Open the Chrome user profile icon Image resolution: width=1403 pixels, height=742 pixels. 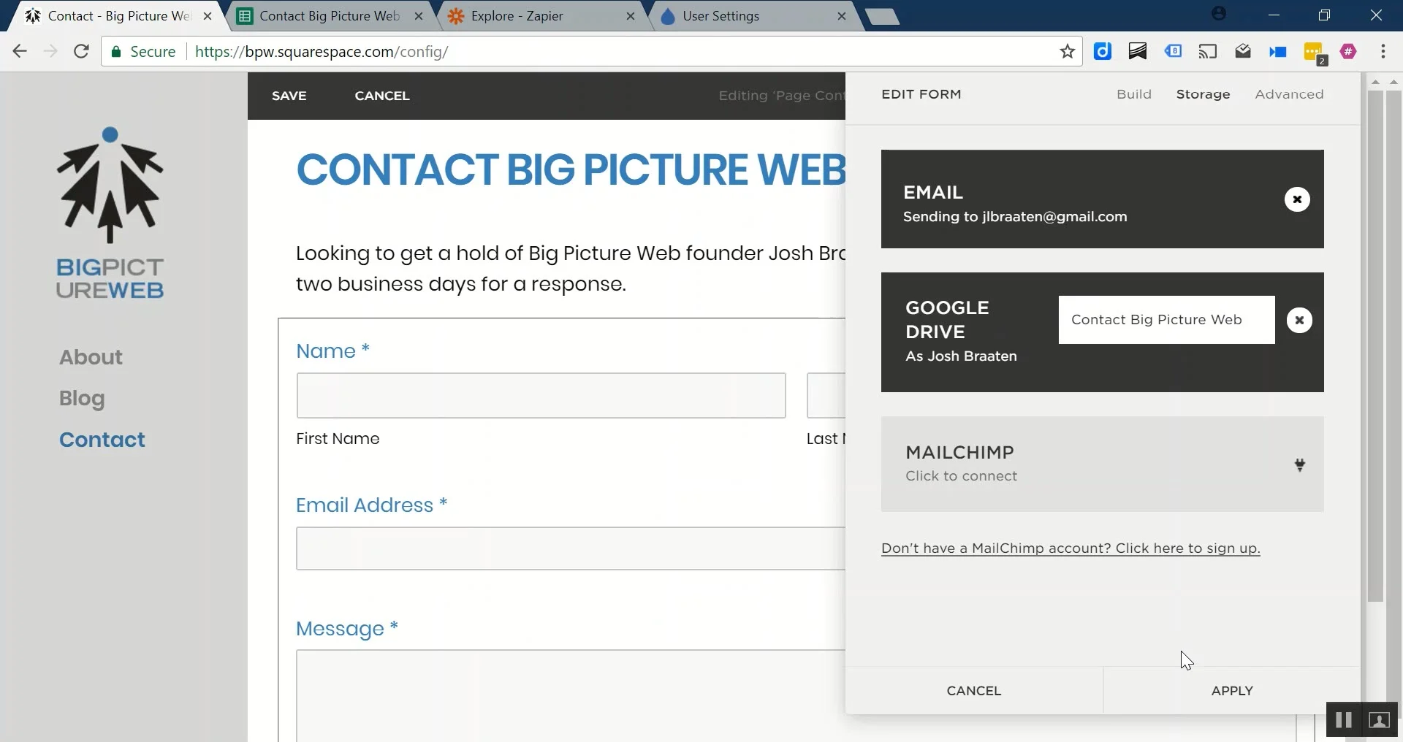1218,13
